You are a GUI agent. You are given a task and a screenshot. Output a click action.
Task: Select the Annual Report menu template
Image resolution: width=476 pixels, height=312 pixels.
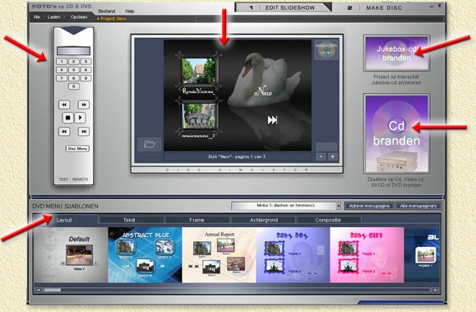tap(220, 255)
